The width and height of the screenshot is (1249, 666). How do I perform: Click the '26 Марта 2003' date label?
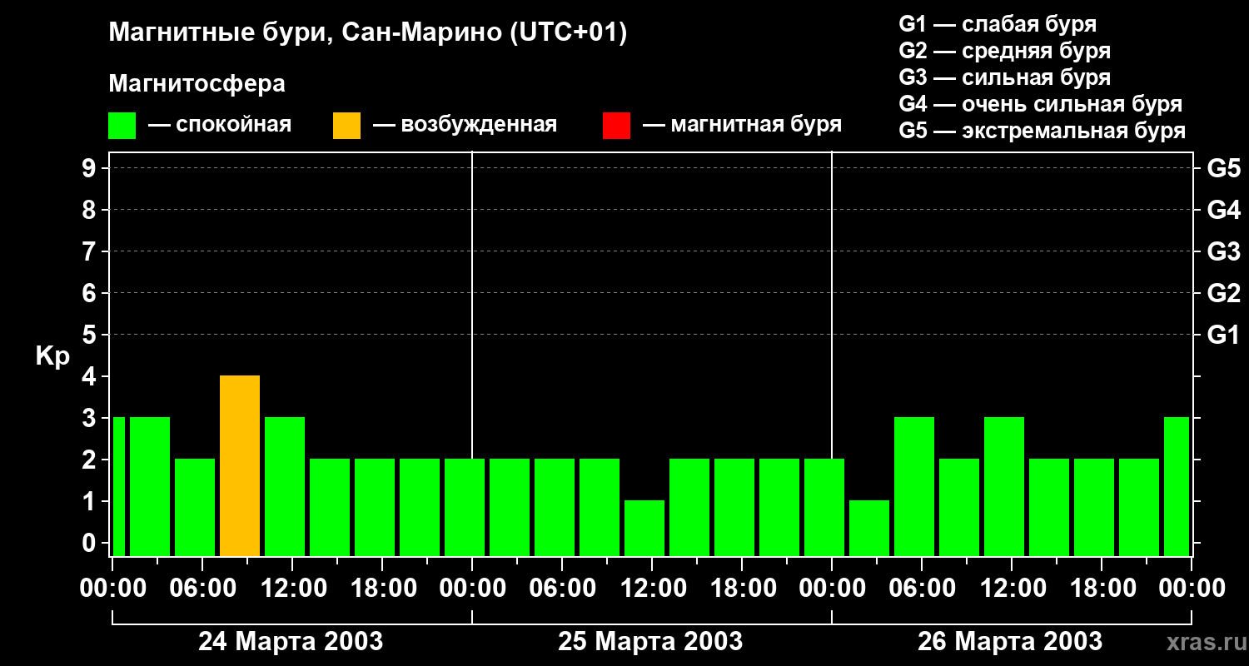[1010, 641]
